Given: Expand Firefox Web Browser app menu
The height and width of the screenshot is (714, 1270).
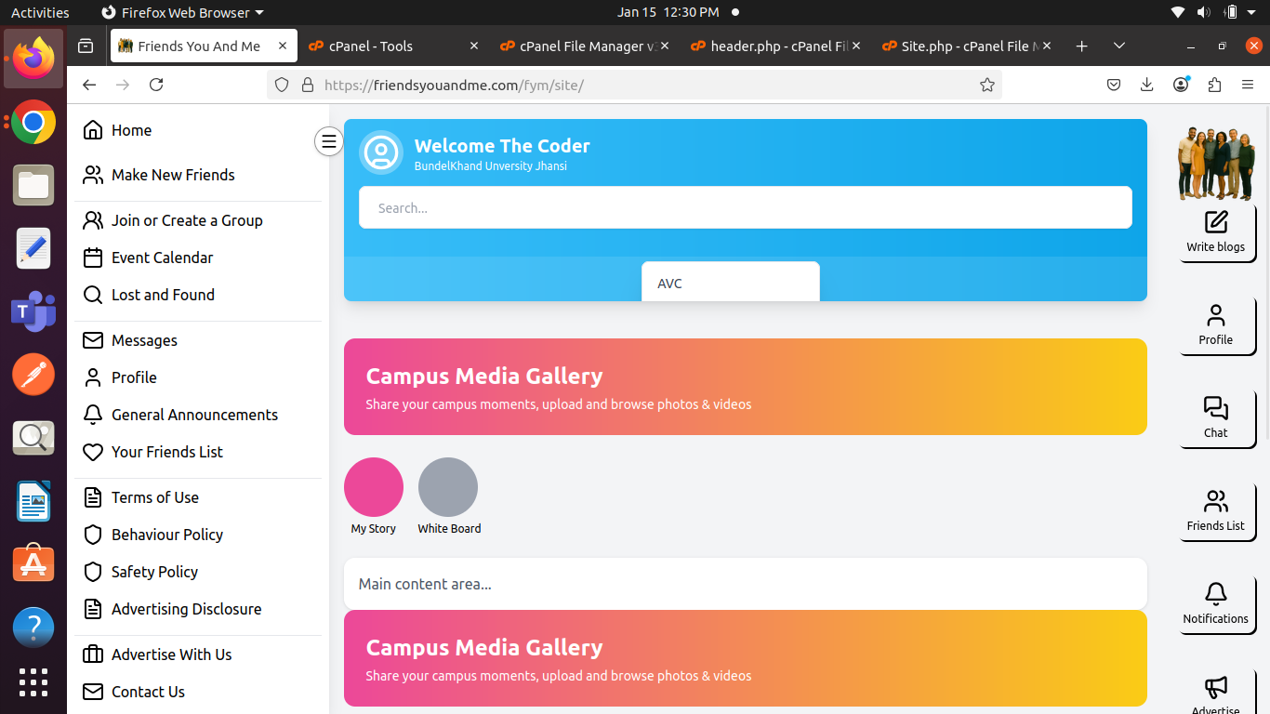Looking at the screenshot, I should pyautogui.click(x=182, y=12).
